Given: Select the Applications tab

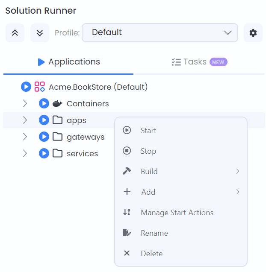Looking at the screenshot, I should 69,62.
